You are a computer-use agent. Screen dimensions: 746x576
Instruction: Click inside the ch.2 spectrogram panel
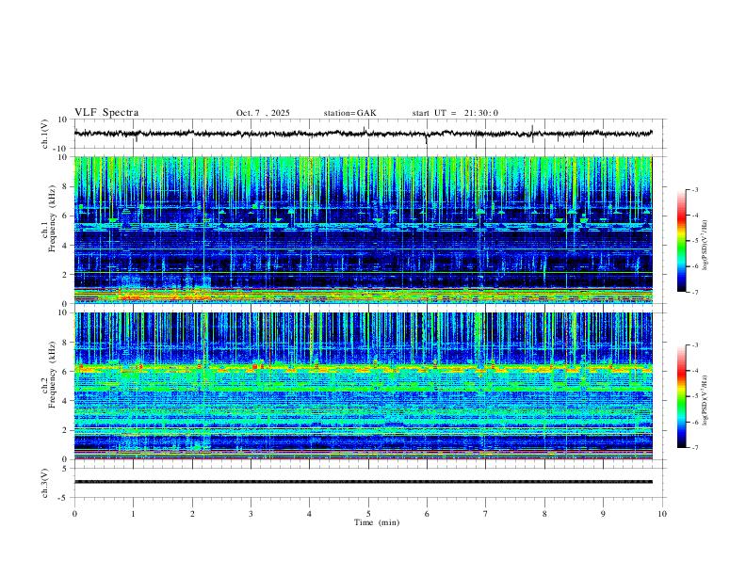[363, 386]
